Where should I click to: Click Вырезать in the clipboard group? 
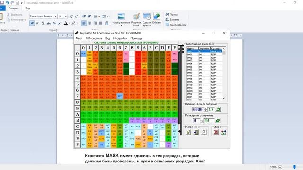pos(15,15)
